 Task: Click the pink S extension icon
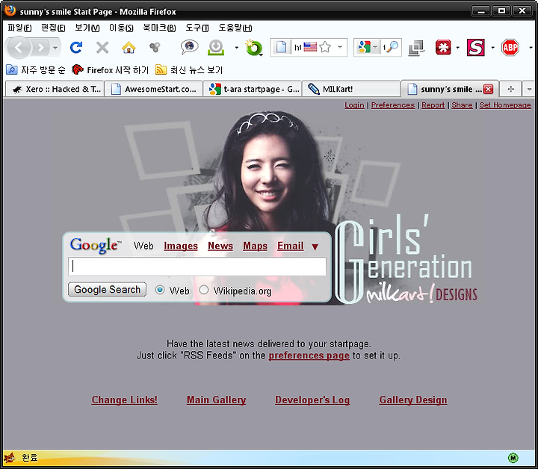(x=475, y=47)
